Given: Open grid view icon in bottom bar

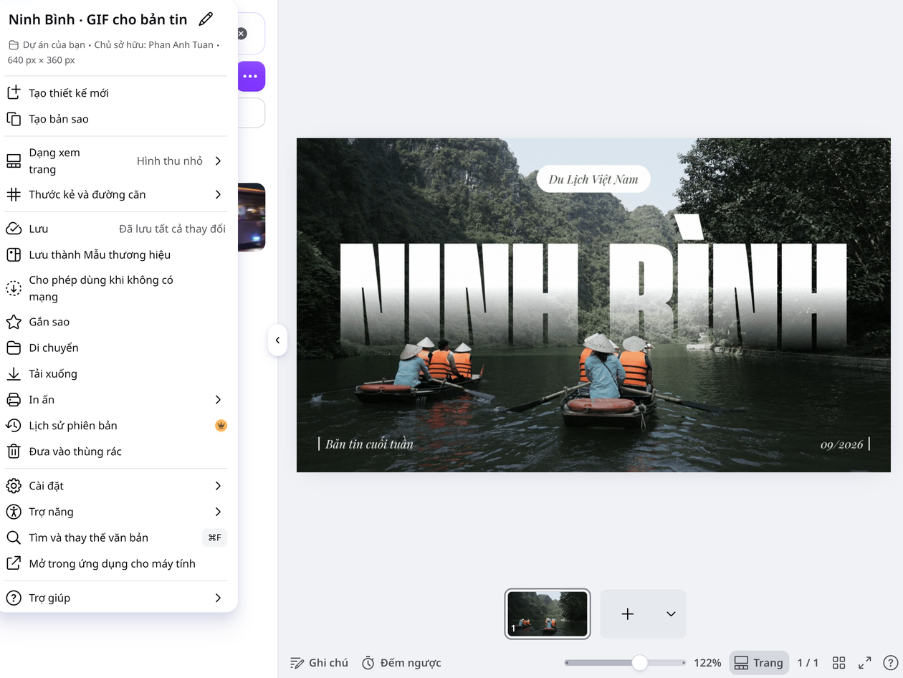Looking at the screenshot, I should click(838, 663).
